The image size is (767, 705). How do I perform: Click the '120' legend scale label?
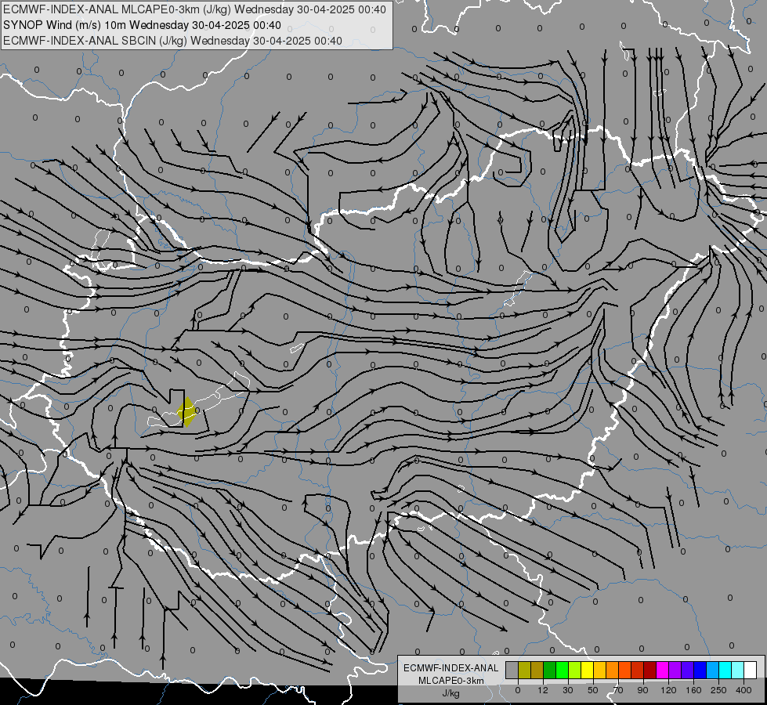point(669,690)
